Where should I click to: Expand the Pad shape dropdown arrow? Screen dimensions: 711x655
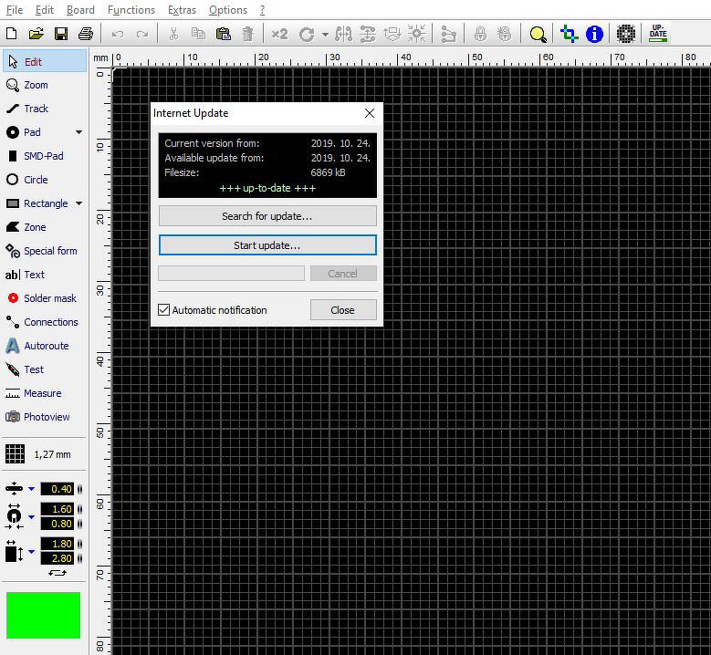pyautogui.click(x=78, y=132)
